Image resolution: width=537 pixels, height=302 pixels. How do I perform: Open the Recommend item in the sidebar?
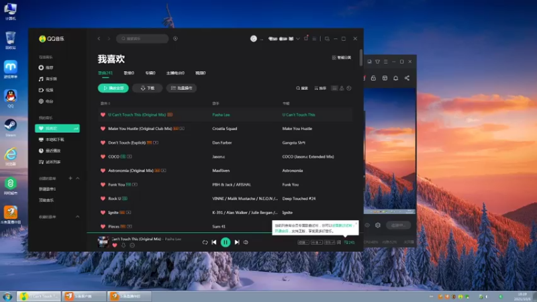coord(46,68)
